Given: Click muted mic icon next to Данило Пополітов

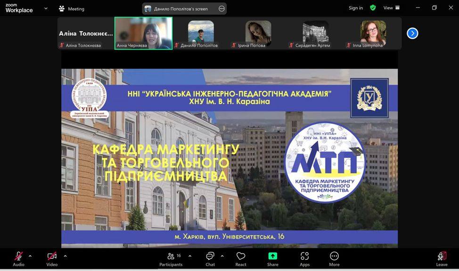Looking at the screenshot, I should [x=176, y=45].
